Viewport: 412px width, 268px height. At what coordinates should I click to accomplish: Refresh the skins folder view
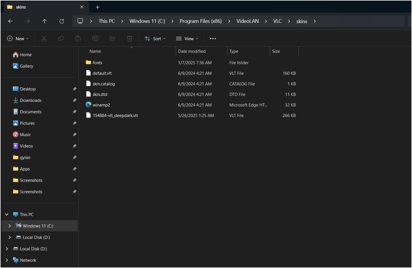coord(62,21)
